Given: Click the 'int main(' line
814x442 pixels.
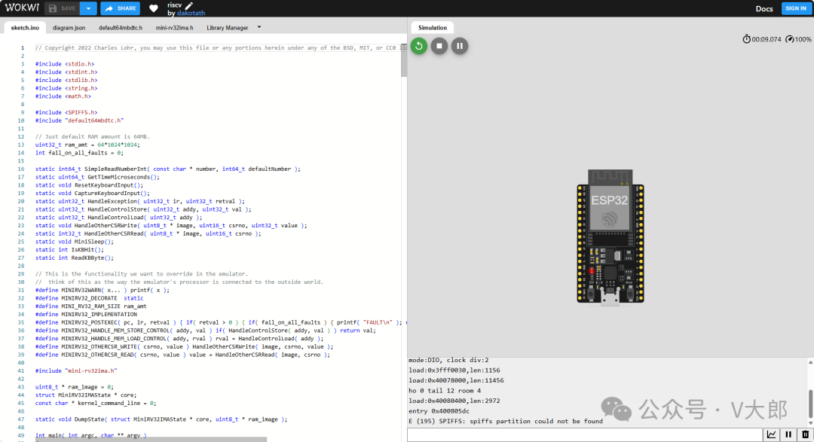Looking at the screenshot, I should (x=91, y=435).
